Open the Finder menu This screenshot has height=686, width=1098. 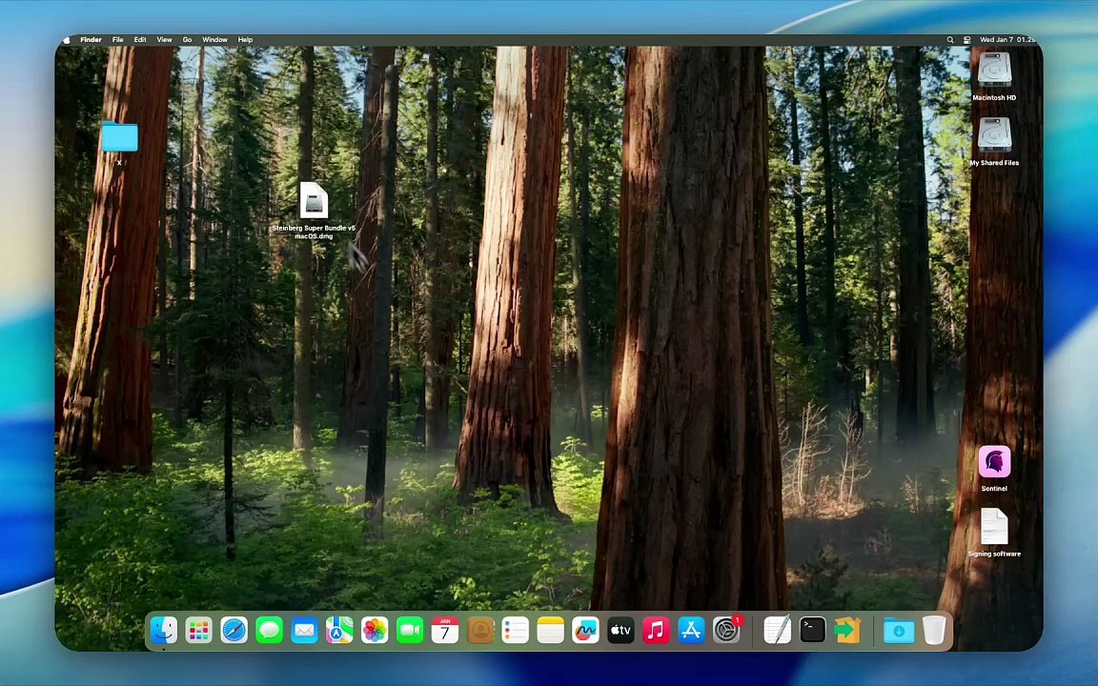pyautogui.click(x=91, y=40)
